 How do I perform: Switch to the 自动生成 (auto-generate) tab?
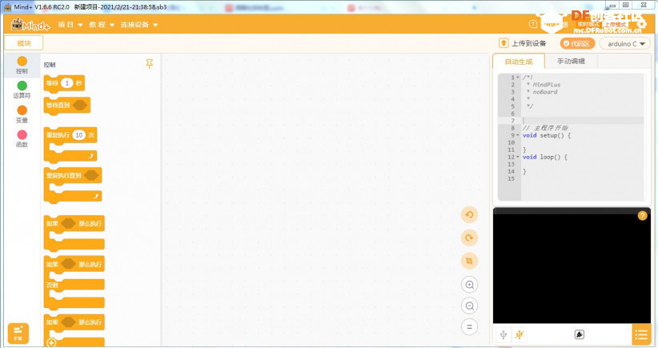coord(519,62)
